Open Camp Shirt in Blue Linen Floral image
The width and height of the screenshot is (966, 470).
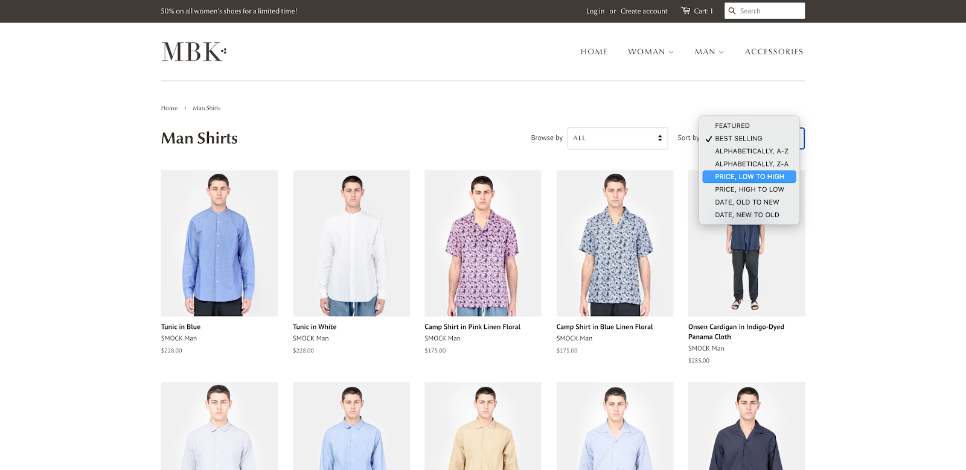pos(615,243)
